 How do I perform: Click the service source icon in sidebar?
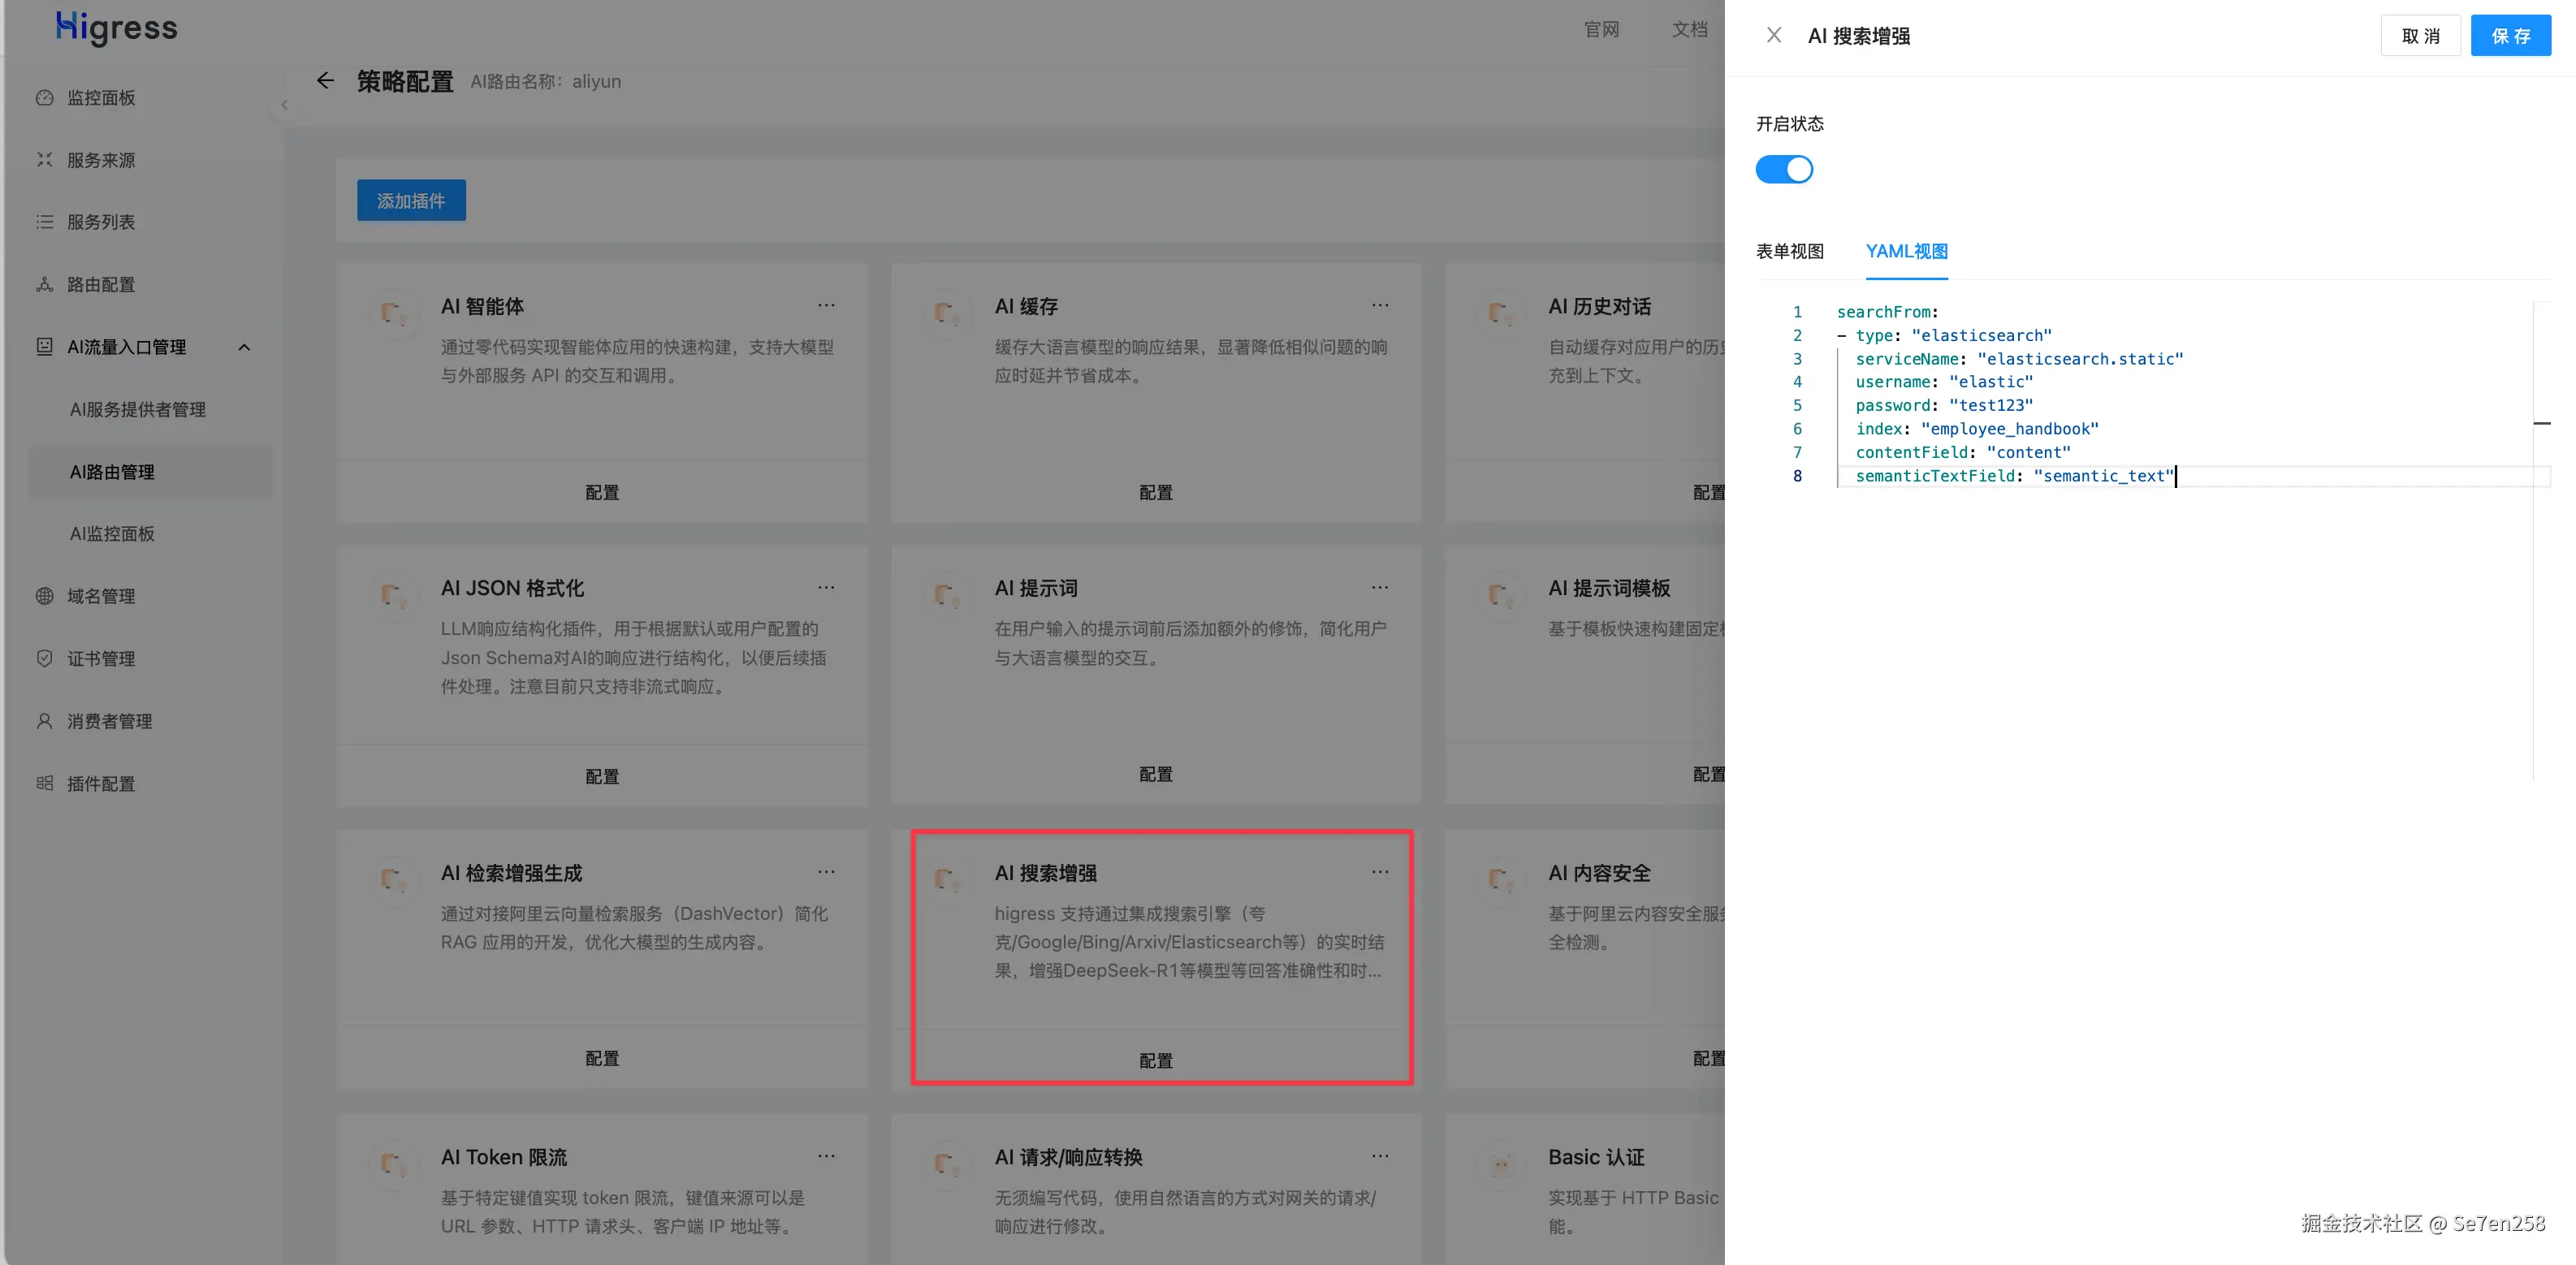click(x=44, y=160)
